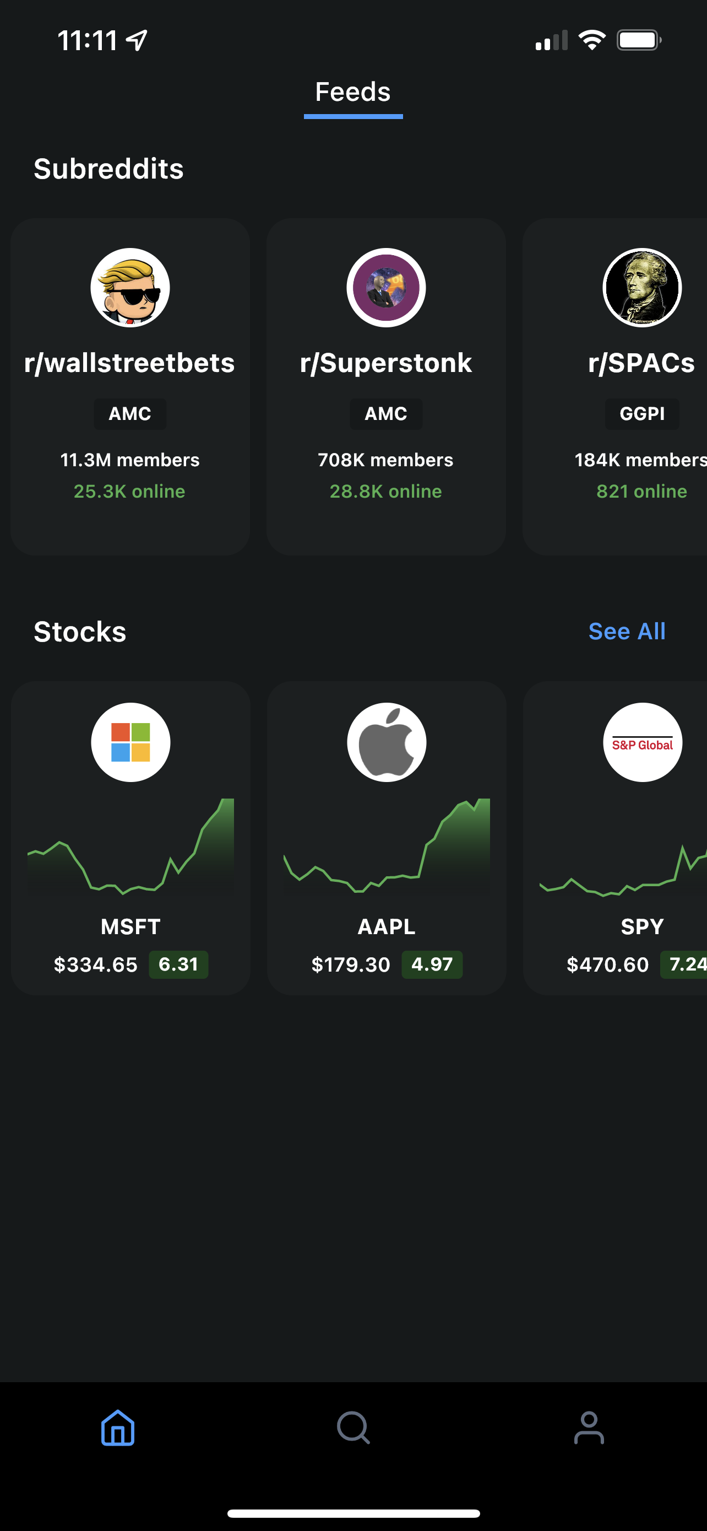Open the Profile tab icon
Viewport: 707px width, 1531px height.
coord(589,1427)
